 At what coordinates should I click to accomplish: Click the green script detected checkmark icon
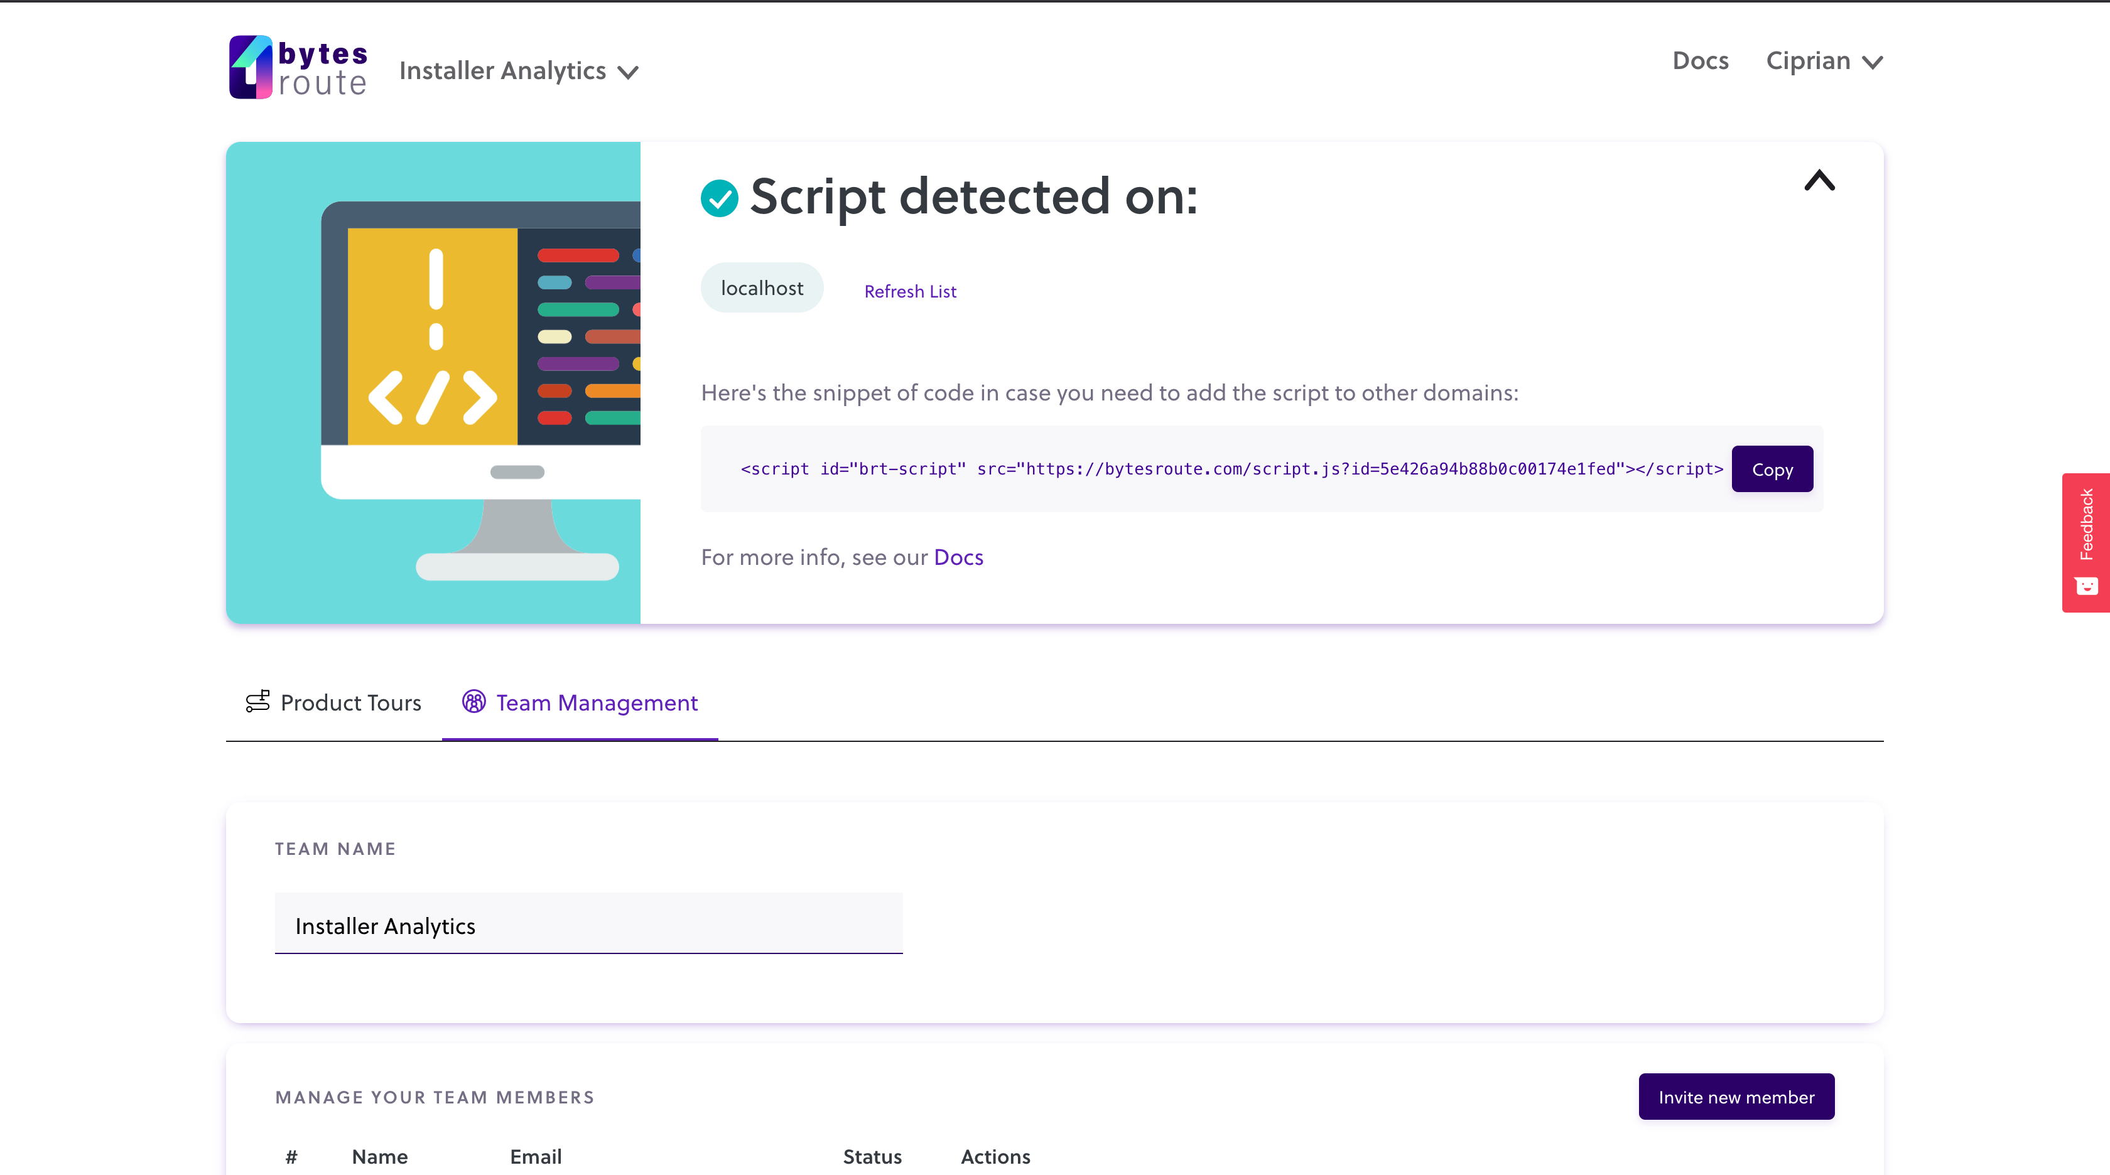719,198
